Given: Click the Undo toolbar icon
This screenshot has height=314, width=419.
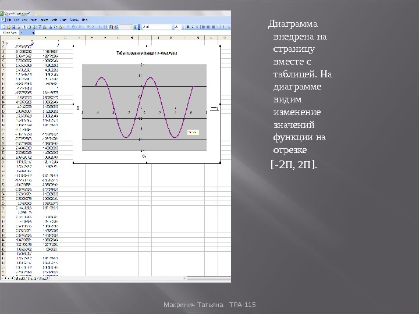Looking at the screenshot, I should (73, 27).
